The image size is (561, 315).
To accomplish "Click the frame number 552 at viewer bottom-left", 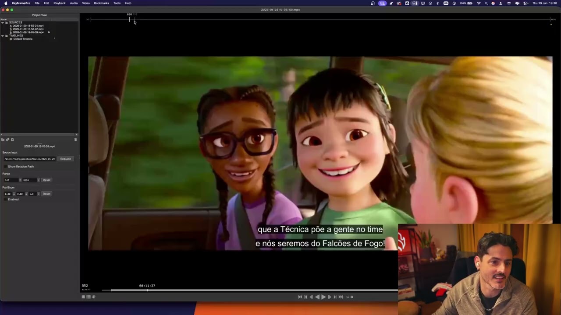I will (x=85, y=286).
